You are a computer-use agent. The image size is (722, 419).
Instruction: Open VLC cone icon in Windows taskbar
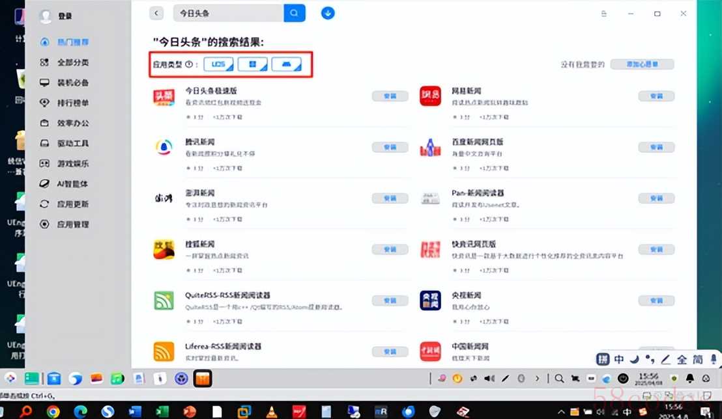272,411
